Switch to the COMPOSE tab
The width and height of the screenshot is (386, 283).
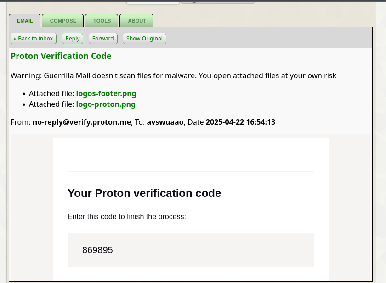(63, 21)
